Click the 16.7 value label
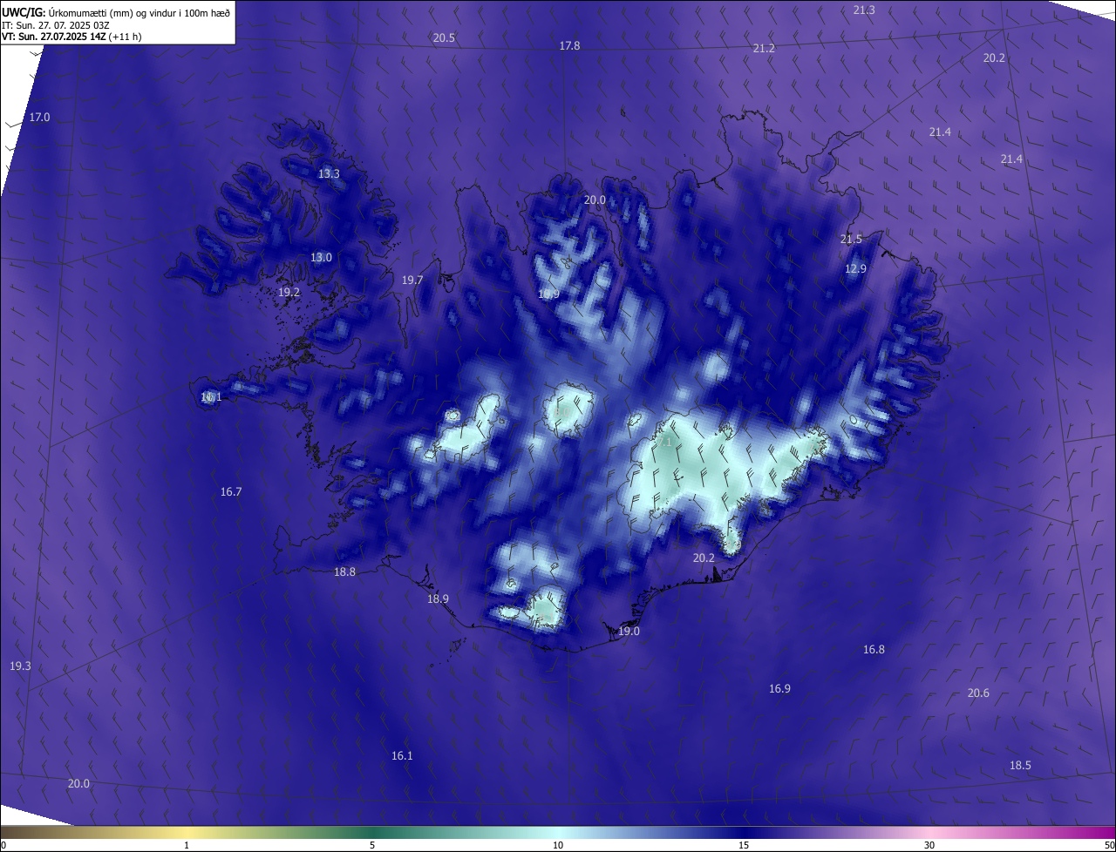1116x852 pixels. pos(230,491)
